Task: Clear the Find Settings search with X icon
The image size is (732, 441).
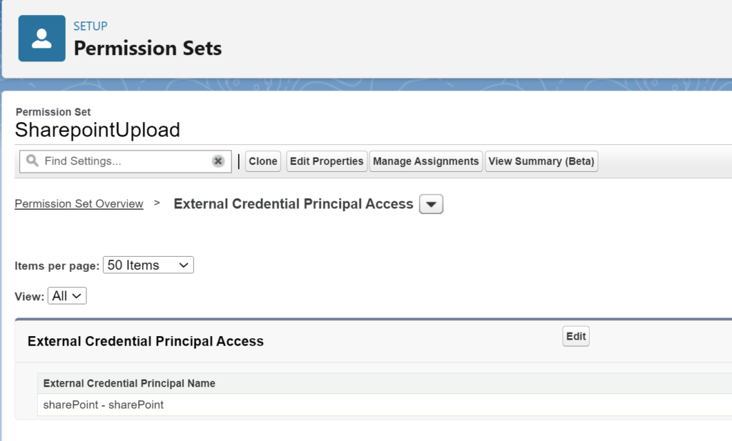Action: pyautogui.click(x=218, y=161)
